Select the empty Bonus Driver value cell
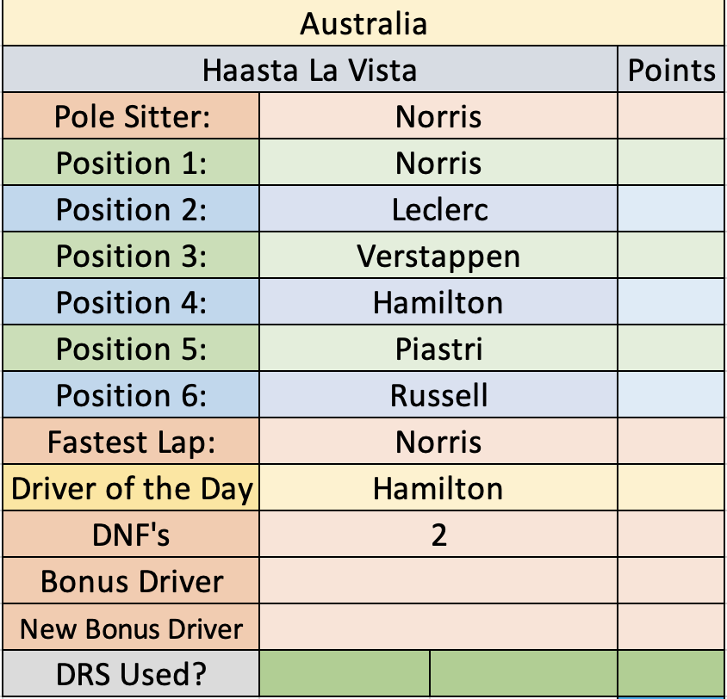 tap(438, 581)
